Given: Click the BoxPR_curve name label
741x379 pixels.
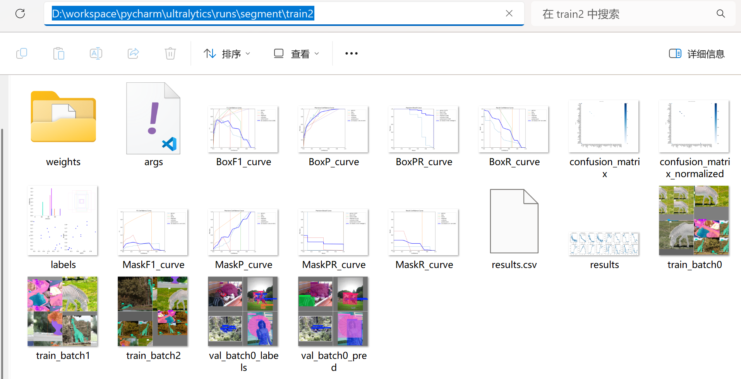Looking at the screenshot, I should point(424,162).
